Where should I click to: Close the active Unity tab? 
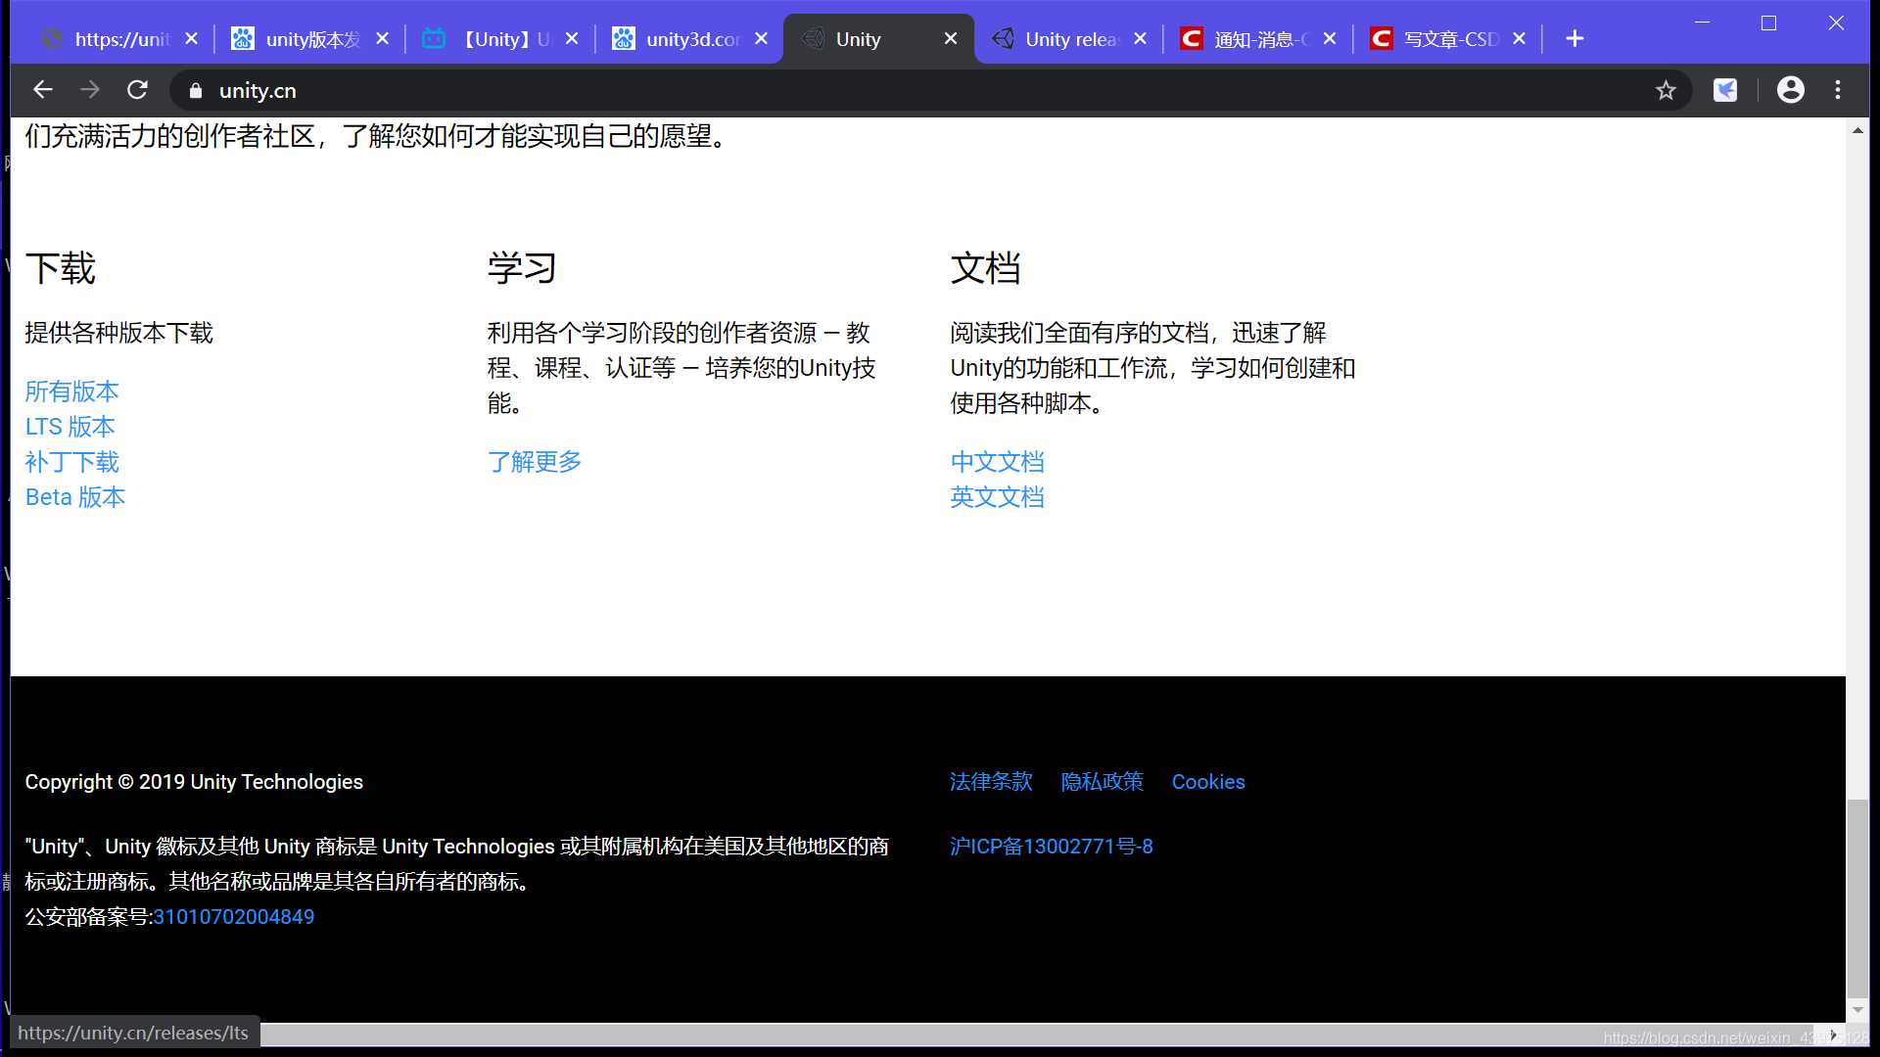[x=951, y=38]
